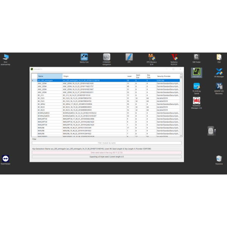
Task: Launch the UnlockECU desktop shortcut
Action: pyautogui.click(x=196, y=72)
